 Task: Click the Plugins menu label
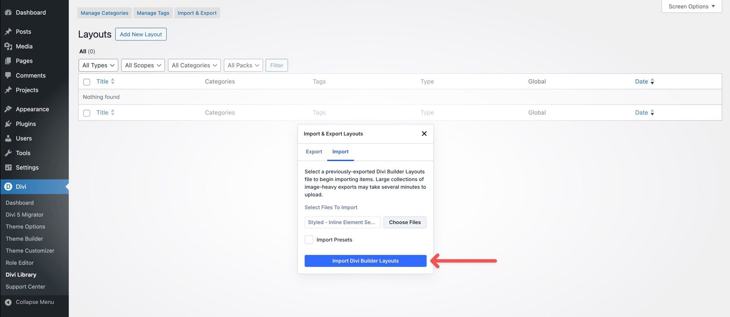pyautogui.click(x=26, y=124)
